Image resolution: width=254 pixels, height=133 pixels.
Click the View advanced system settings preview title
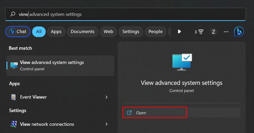(x=181, y=83)
